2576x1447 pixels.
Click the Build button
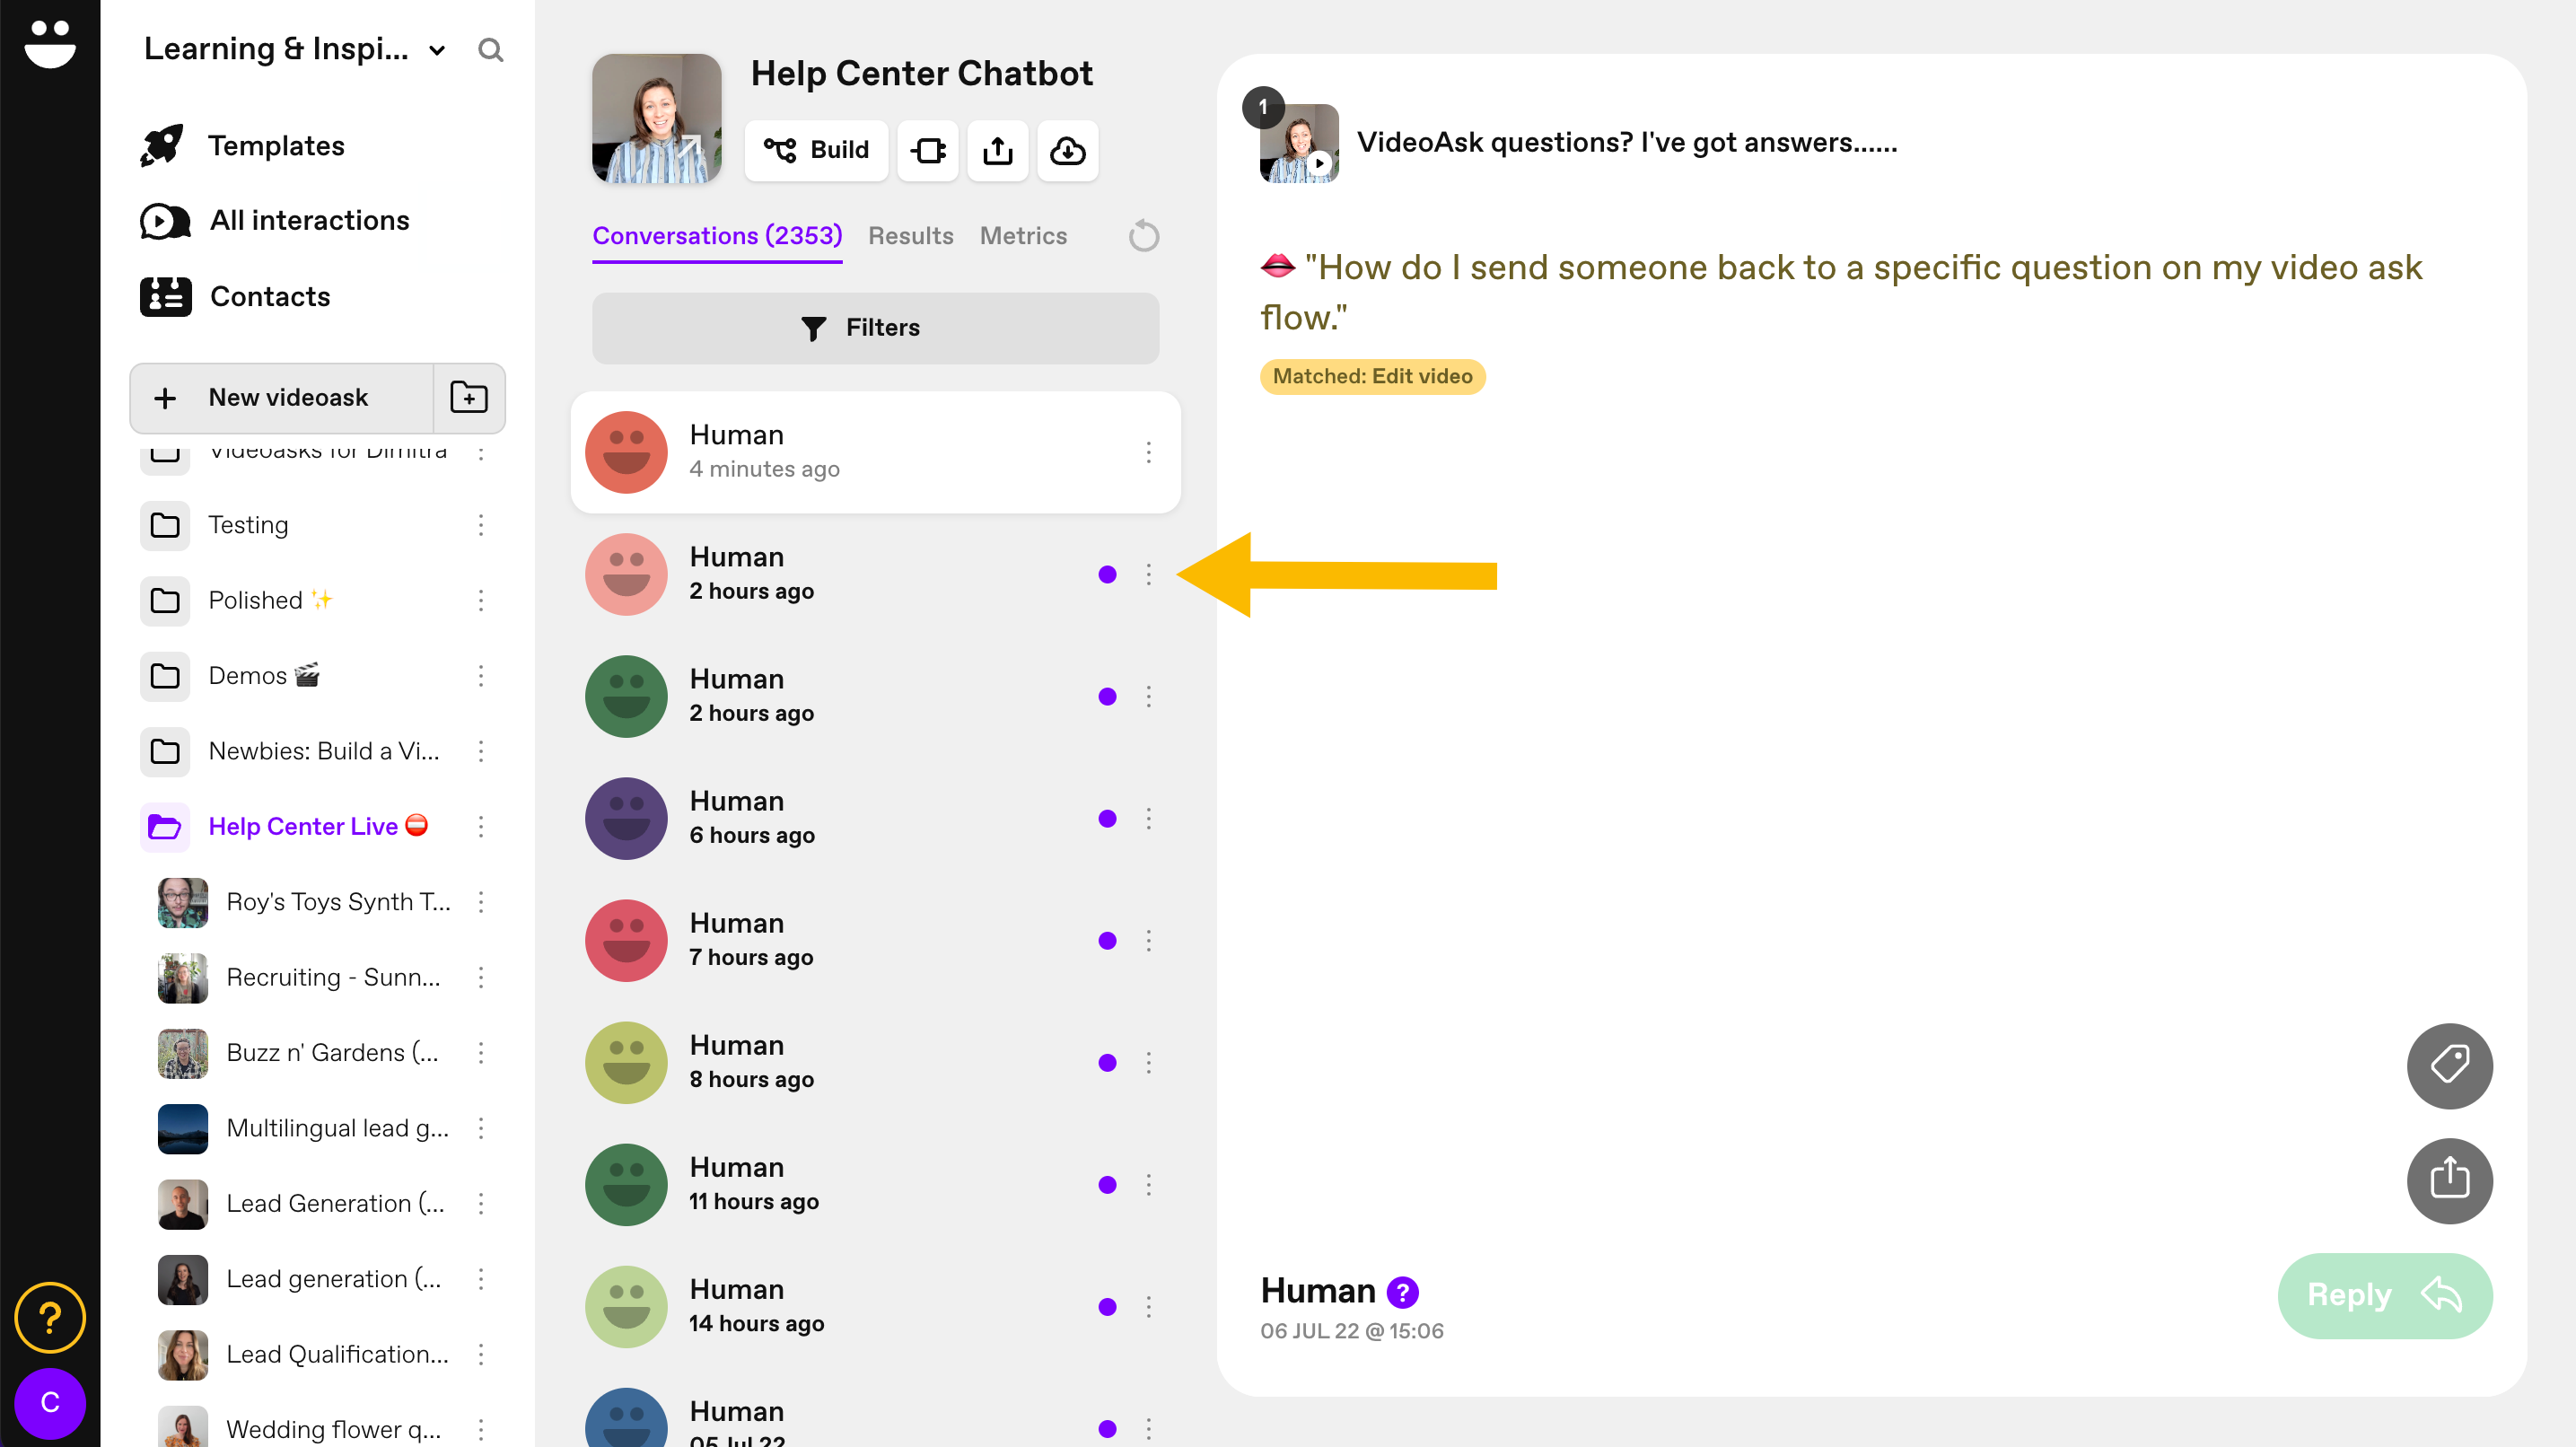(x=816, y=150)
